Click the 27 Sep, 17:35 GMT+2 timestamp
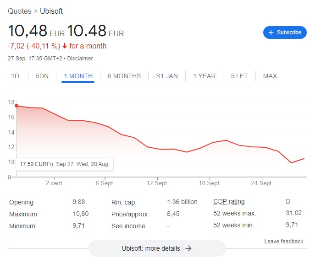321x258 pixels. [35, 59]
